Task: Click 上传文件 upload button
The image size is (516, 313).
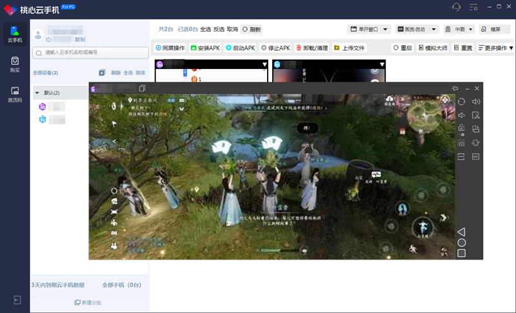Action: pyautogui.click(x=349, y=48)
